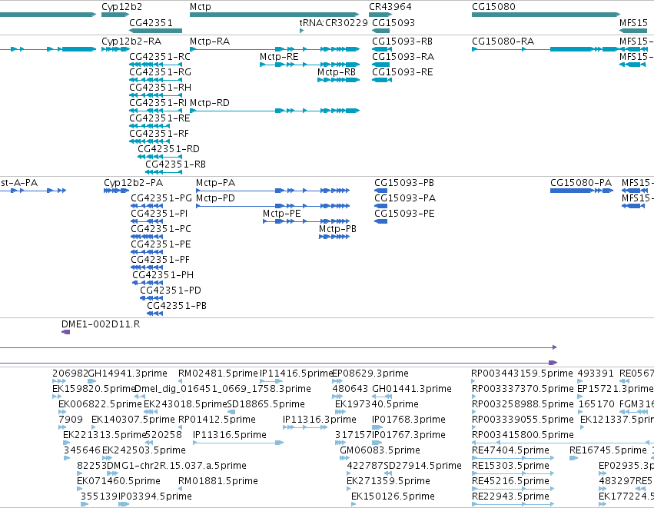
Task: Click EST RE47404.5prime
Action: click(x=510, y=450)
